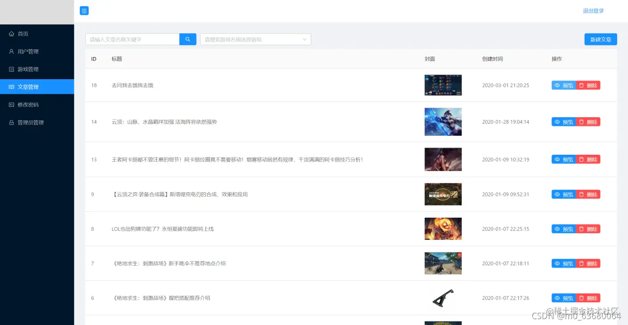
Task: Click the article icon beside 文章管理
Action: [x=11, y=86]
